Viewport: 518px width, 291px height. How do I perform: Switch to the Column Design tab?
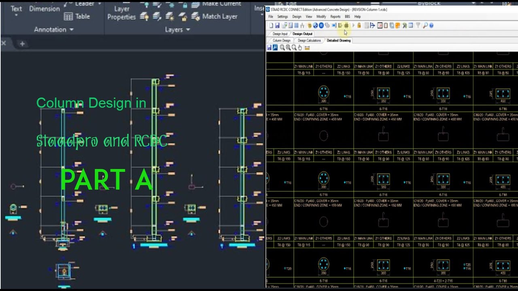pyautogui.click(x=282, y=40)
